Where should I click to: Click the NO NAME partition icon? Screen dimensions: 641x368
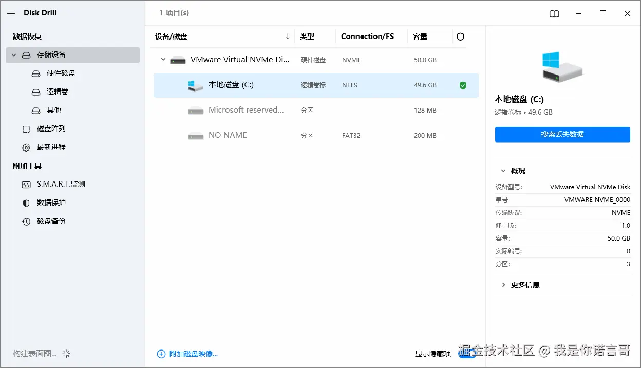click(x=196, y=136)
